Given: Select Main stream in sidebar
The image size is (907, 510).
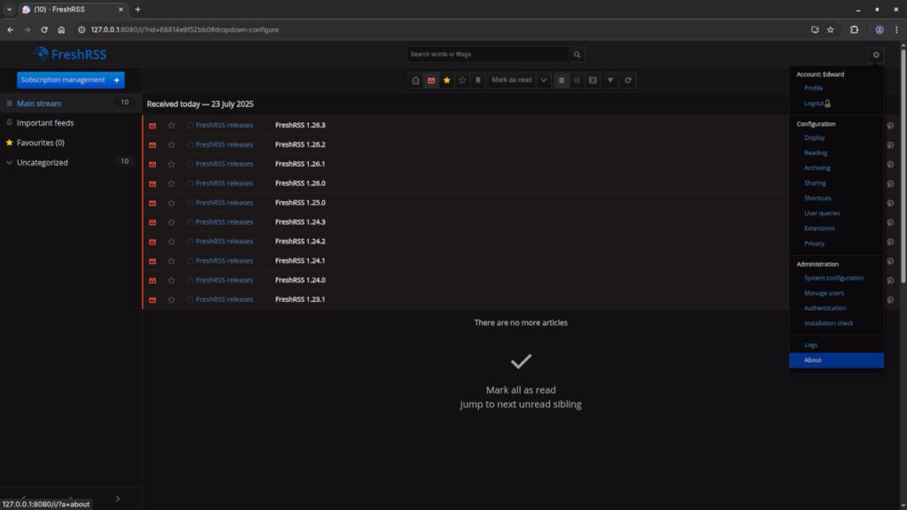Looking at the screenshot, I should pos(39,104).
